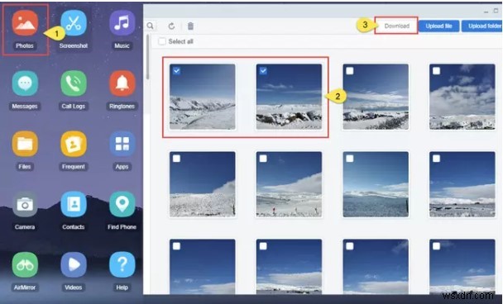Uncheck the second checked photo with rocks
The height and width of the screenshot is (304, 503).
pos(263,71)
